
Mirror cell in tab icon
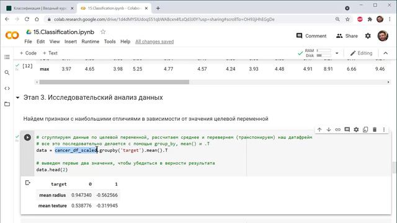click(365, 129)
